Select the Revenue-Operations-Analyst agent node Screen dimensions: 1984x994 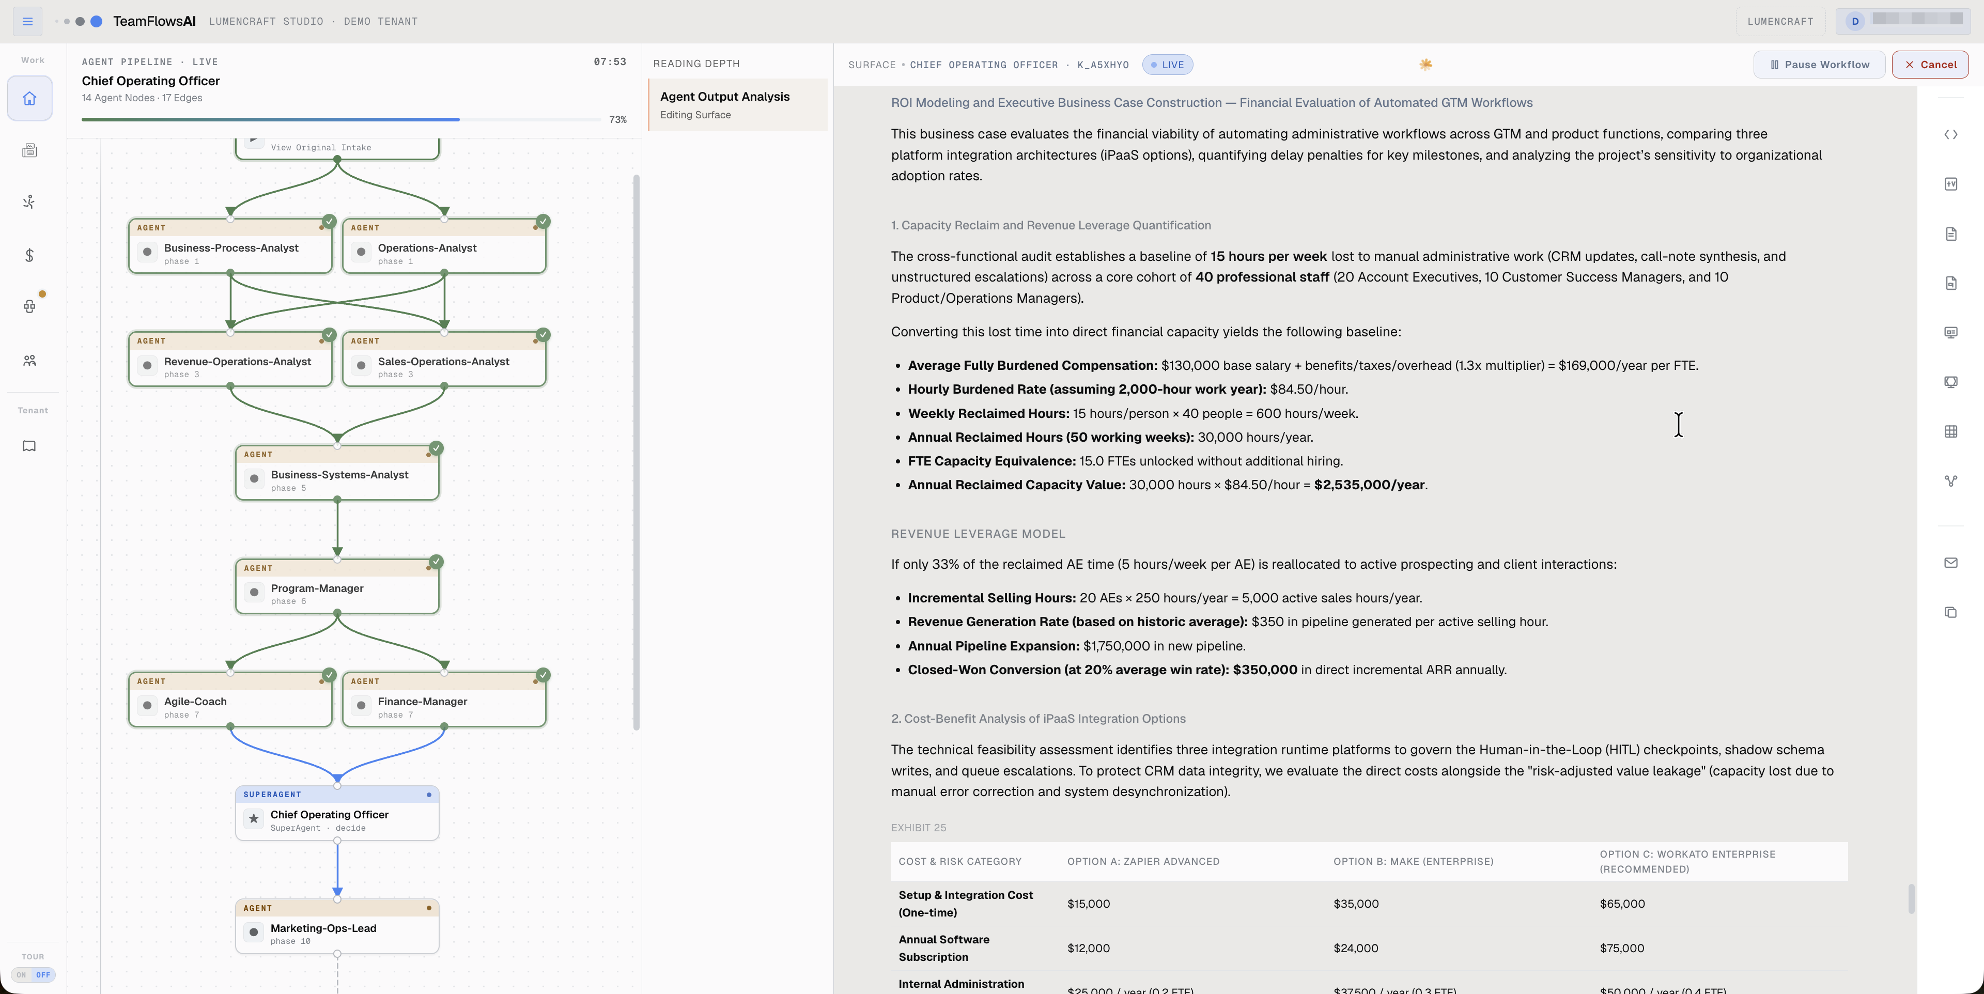(230, 360)
